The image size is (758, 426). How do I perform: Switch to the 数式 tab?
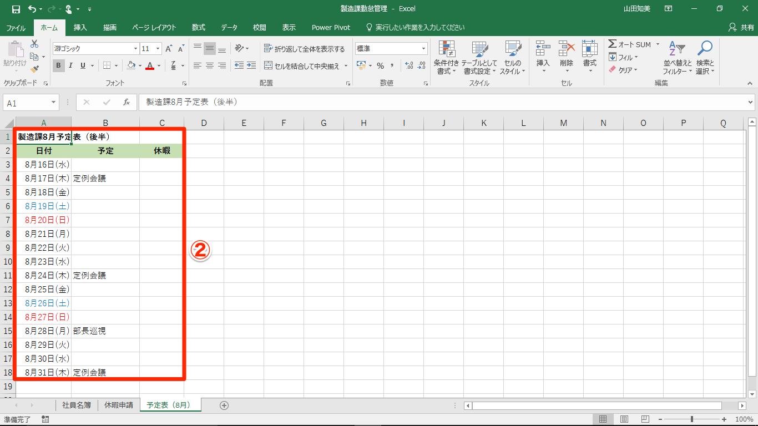(x=199, y=27)
